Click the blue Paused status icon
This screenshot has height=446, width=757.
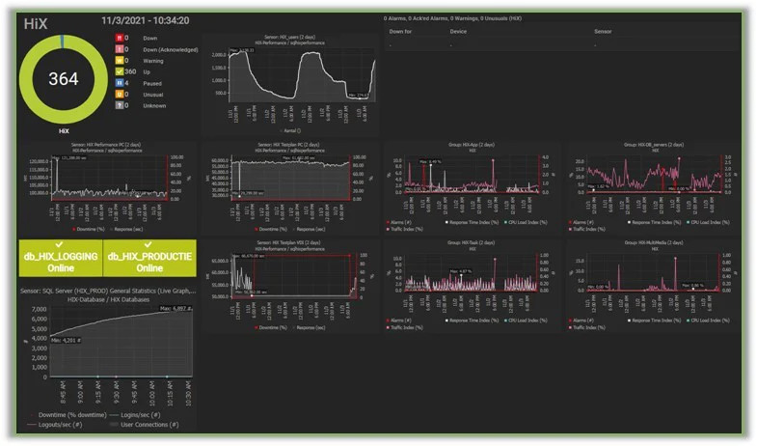(x=120, y=85)
